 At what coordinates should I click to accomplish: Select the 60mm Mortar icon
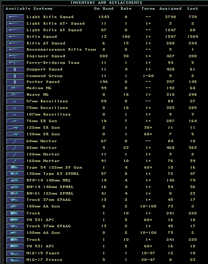[15, 141]
